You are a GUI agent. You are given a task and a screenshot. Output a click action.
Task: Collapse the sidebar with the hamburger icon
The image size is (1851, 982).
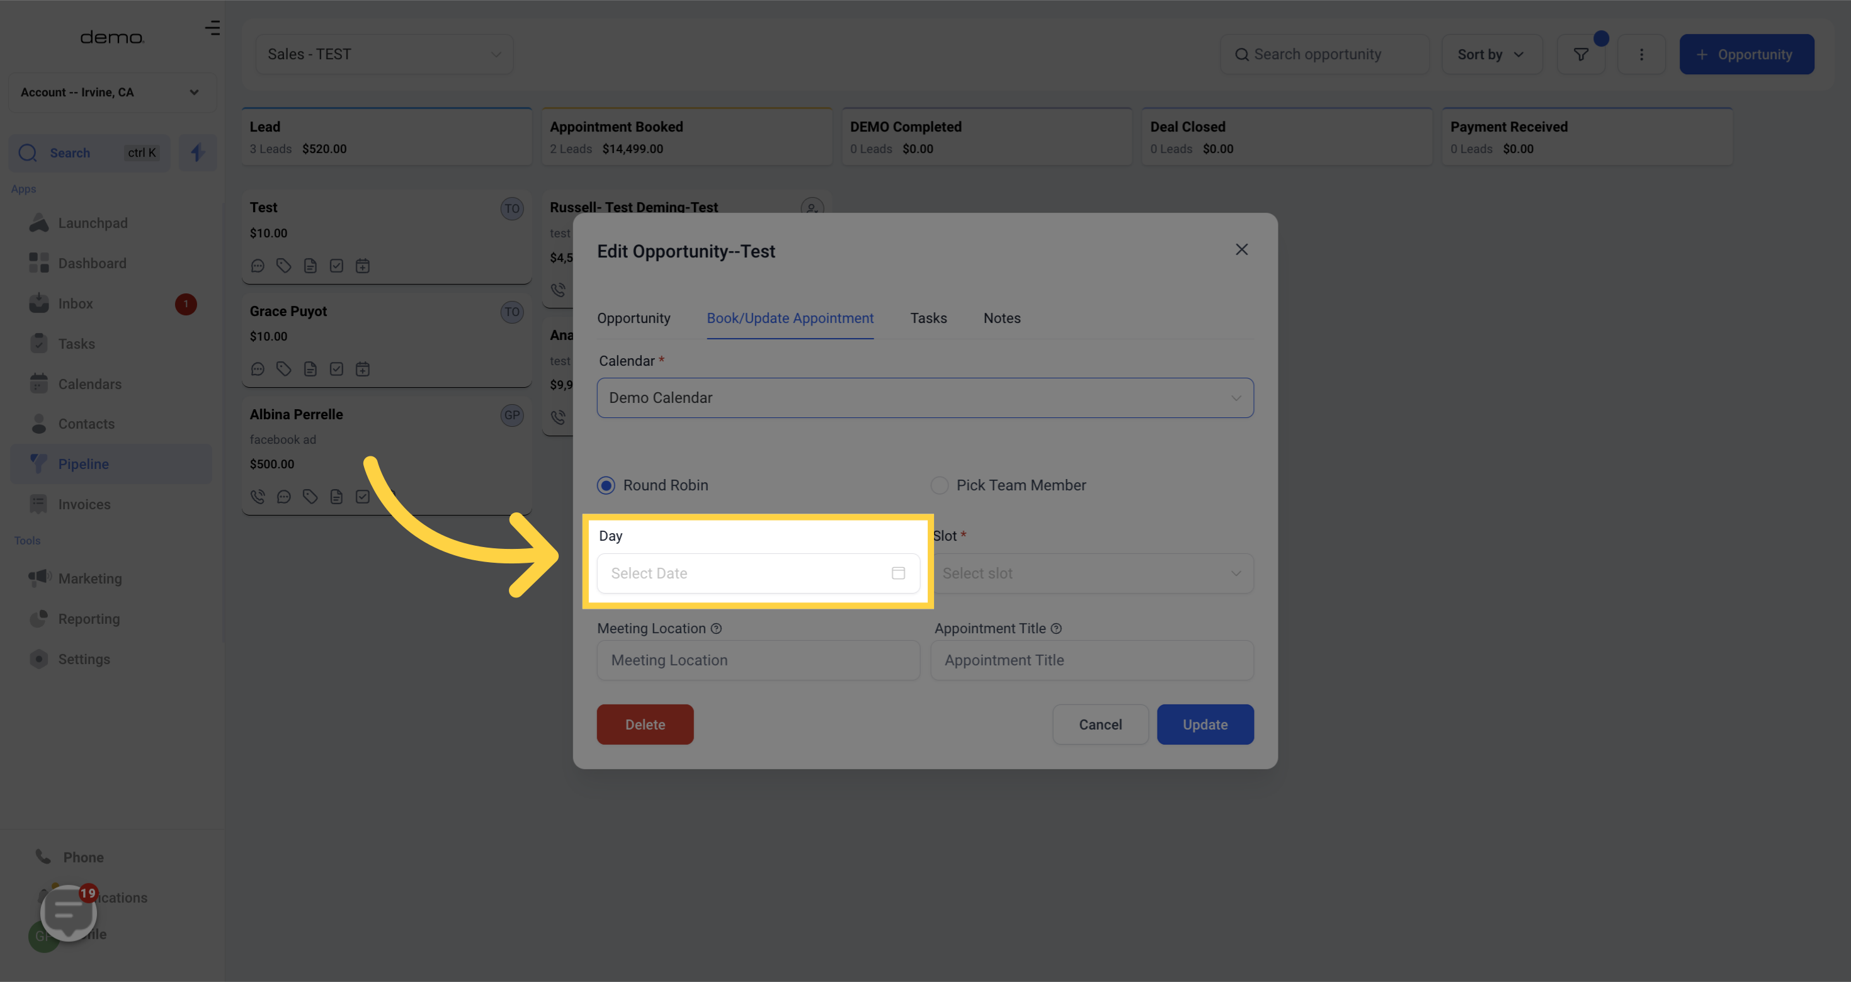pos(212,28)
